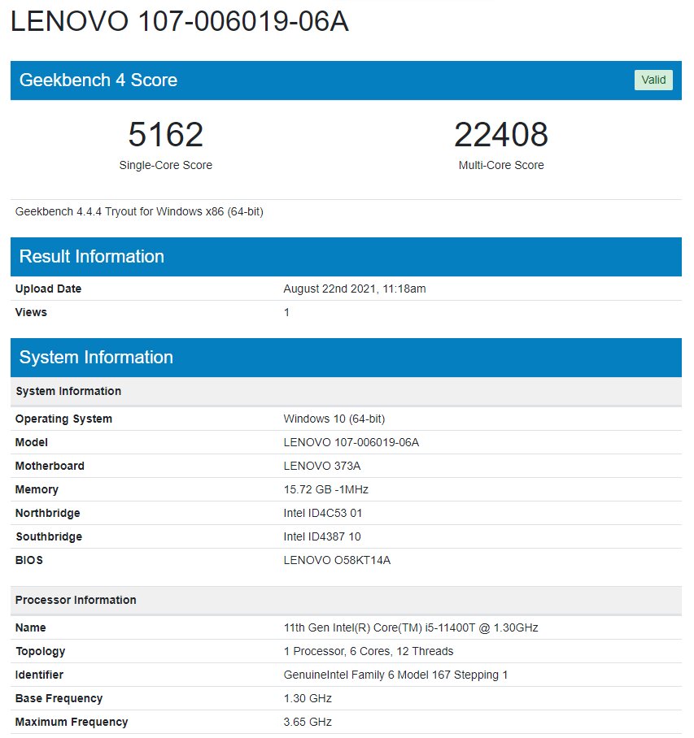The image size is (694, 738).
Task: Select the value Intel ID4387 10
Action: point(322,536)
